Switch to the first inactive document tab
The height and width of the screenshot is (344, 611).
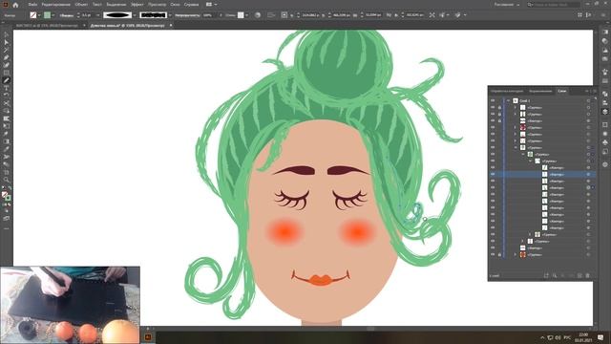(x=47, y=26)
